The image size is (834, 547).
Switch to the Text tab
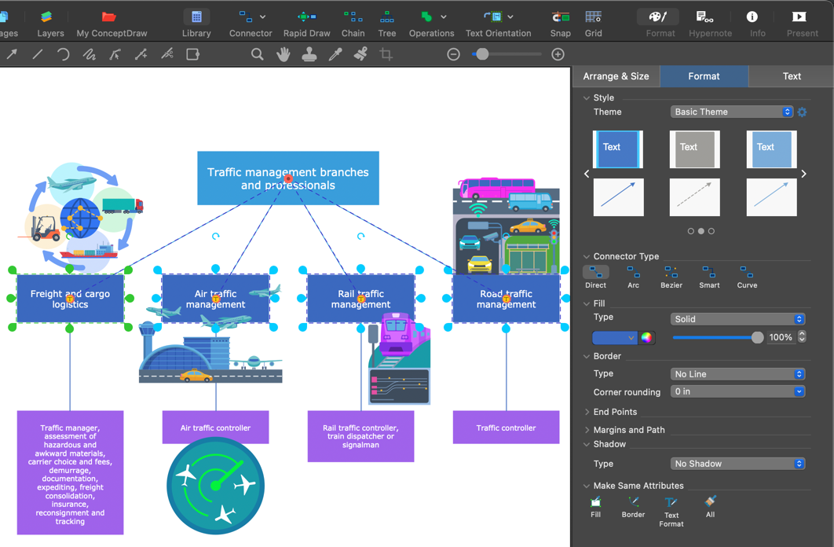(792, 76)
